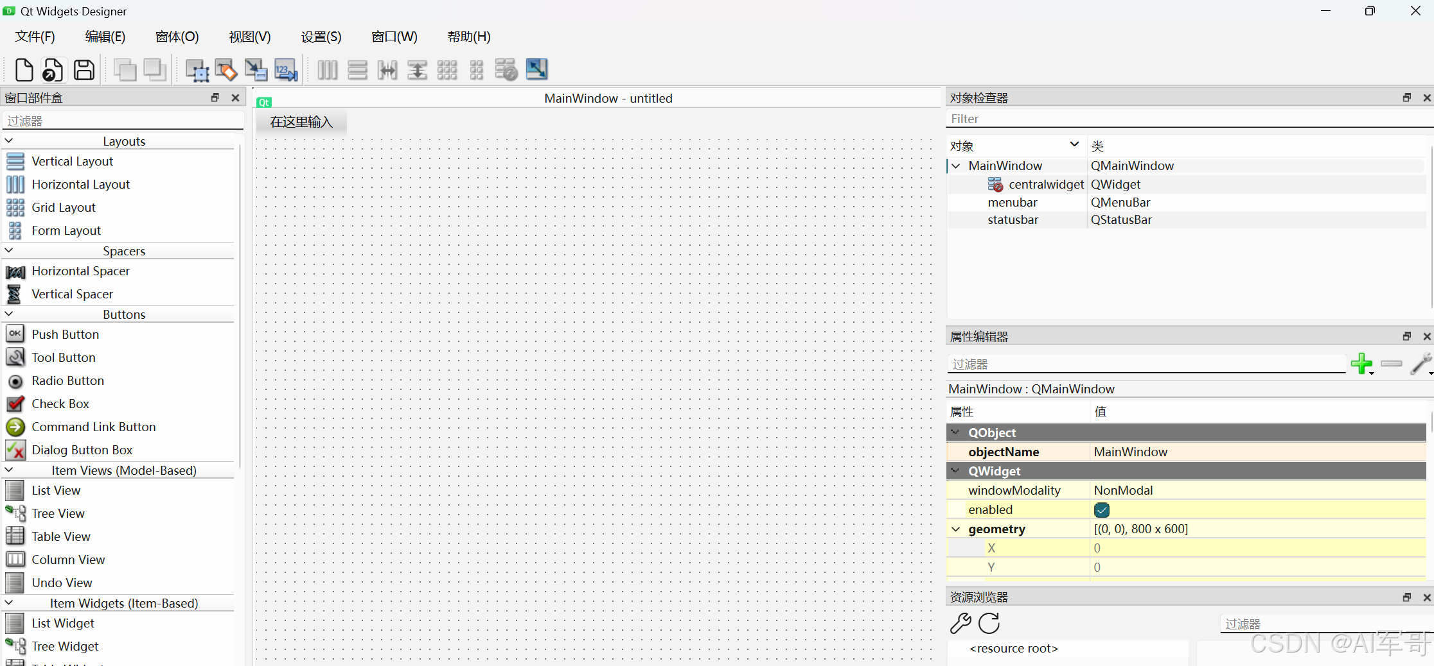
Task: Close the 属性编辑器 panel
Action: coord(1427,336)
